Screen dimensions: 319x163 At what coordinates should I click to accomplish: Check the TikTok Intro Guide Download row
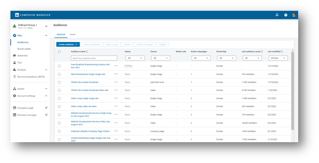(x=59, y=82)
